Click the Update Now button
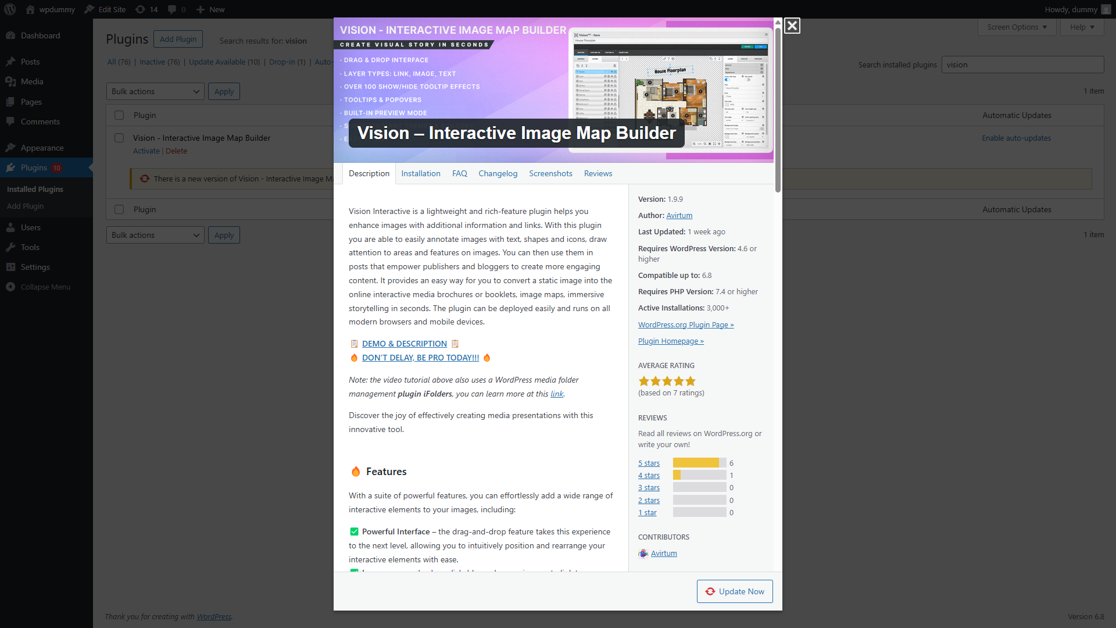1116x628 pixels. click(735, 591)
